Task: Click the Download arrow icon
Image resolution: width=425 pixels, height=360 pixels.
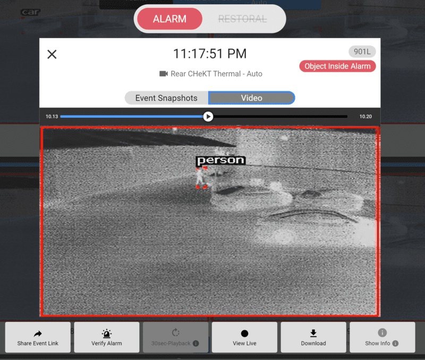Action: coord(313,333)
